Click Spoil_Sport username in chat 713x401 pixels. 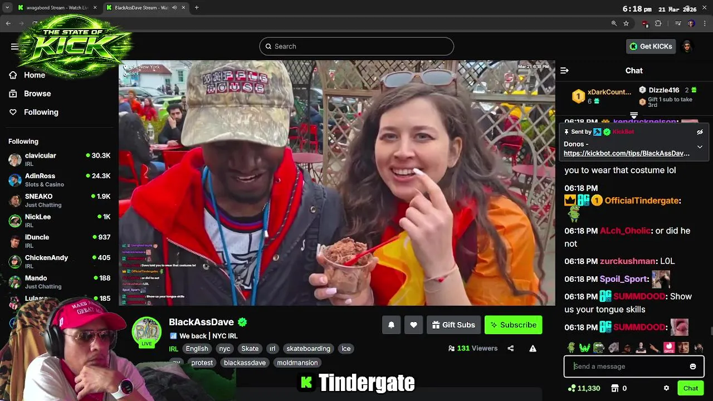click(623, 279)
